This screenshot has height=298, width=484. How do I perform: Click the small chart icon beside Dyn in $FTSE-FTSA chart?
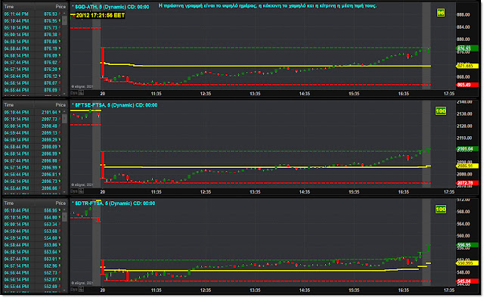[x=81, y=191]
